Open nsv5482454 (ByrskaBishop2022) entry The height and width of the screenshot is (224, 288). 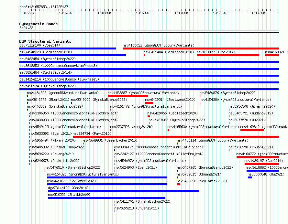(x=48, y=59)
